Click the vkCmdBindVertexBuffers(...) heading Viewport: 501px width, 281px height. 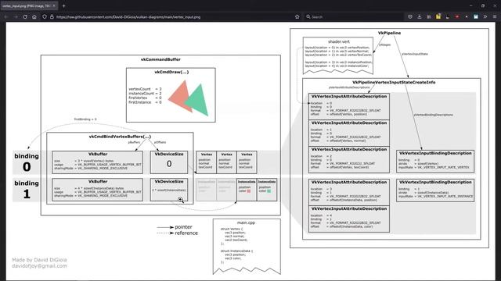(x=120, y=137)
